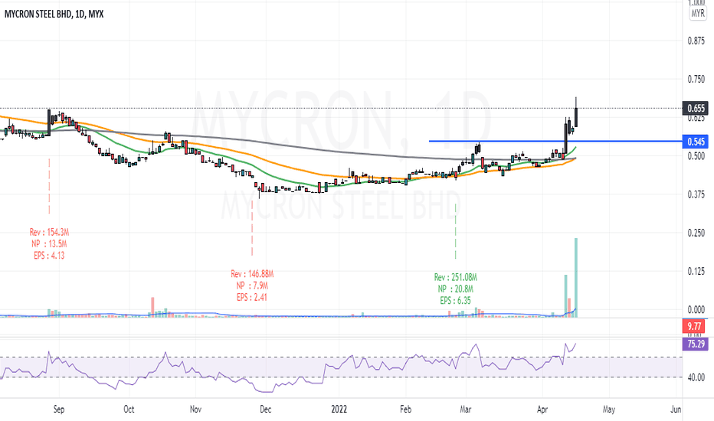
Task: Click the 'Rev : 154.3M' annotation
Action: click(49, 233)
